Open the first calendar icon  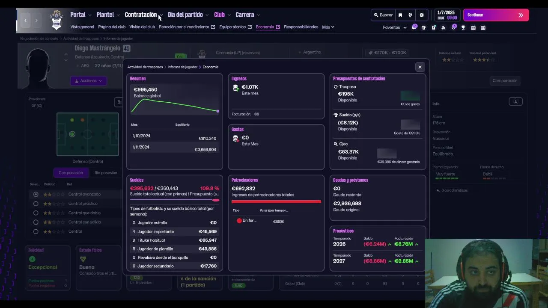coord(473,28)
